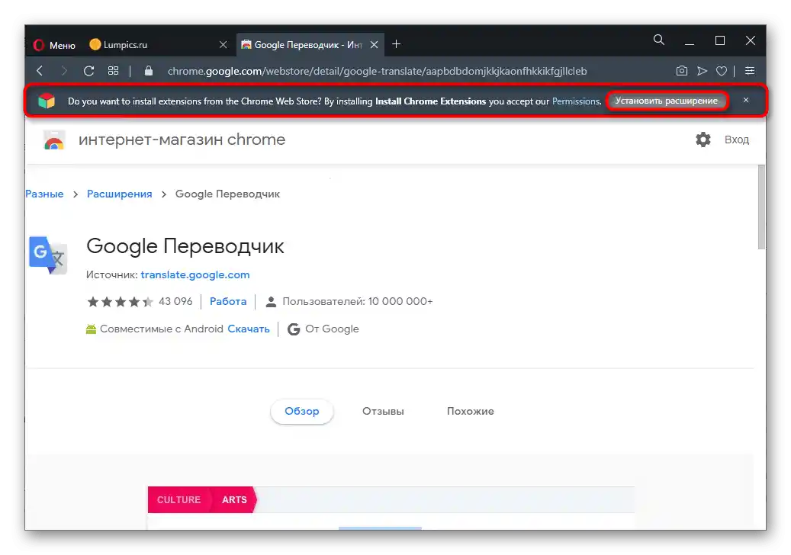This screenshot has width=791, height=555.
Task: Open web store settings gear
Action: tap(703, 140)
